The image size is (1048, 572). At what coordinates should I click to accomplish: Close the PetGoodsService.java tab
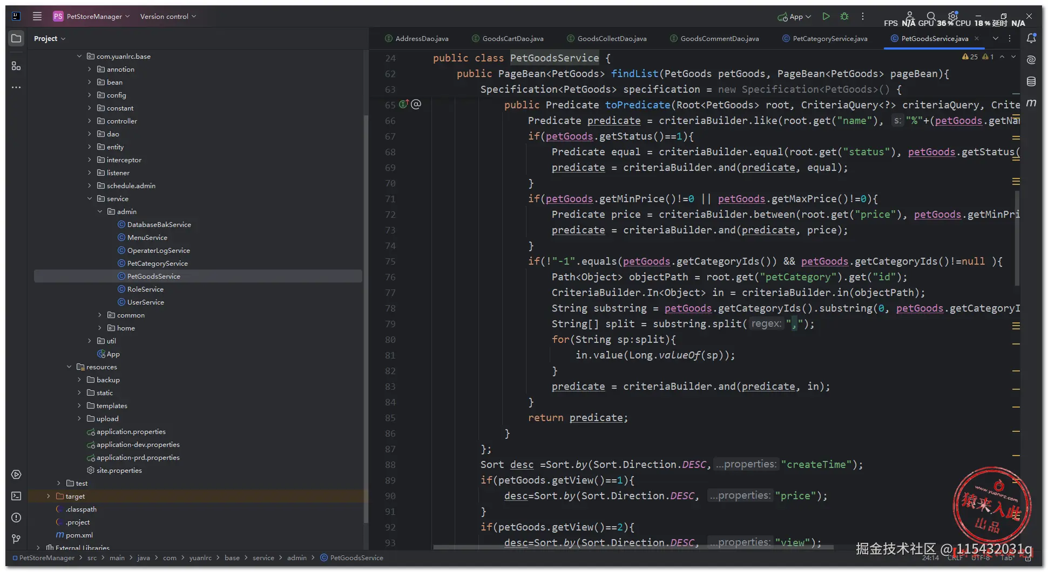point(977,38)
